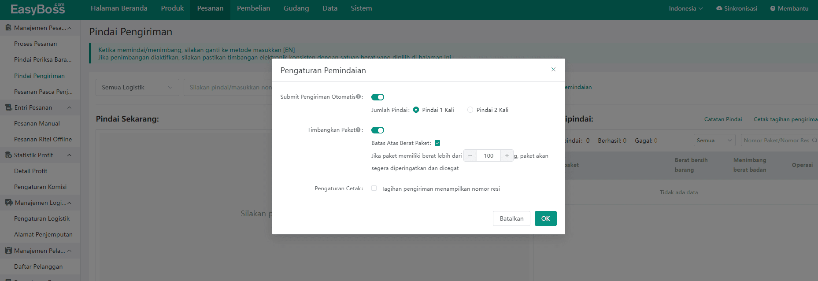Uncheck the Batas Atas Berat Paket checkbox

(x=437, y=143)
